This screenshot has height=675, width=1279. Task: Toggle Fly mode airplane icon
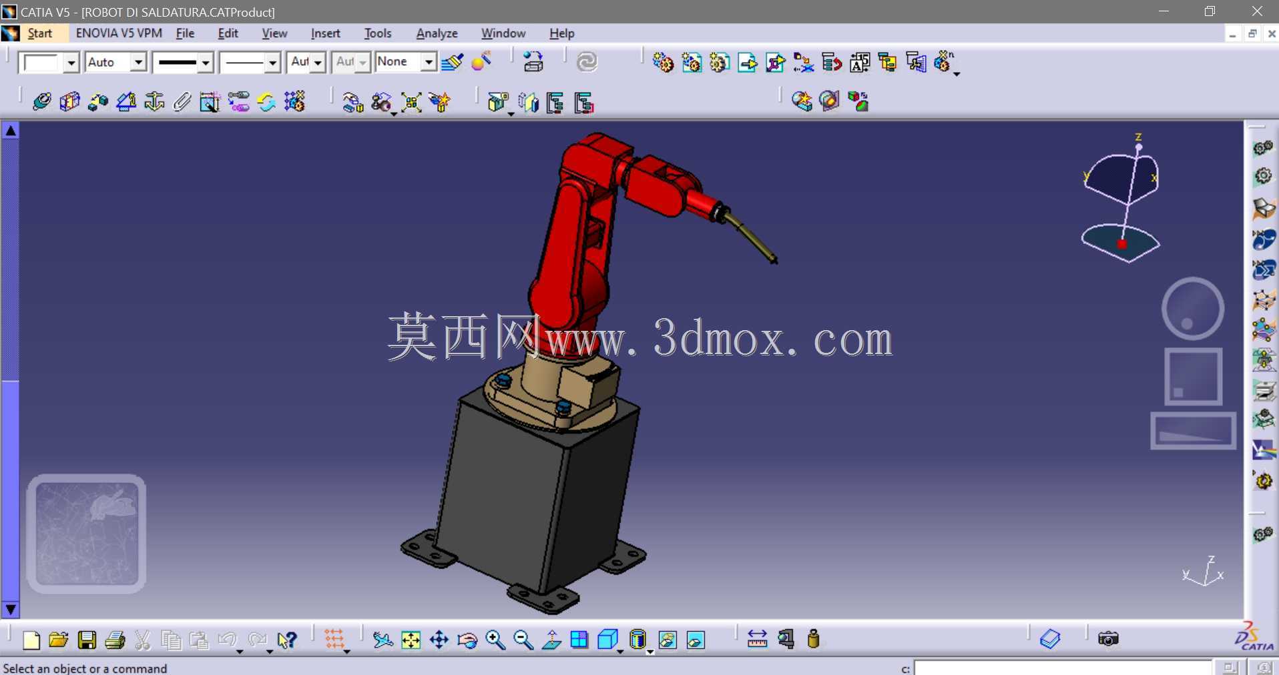[382, 640]
